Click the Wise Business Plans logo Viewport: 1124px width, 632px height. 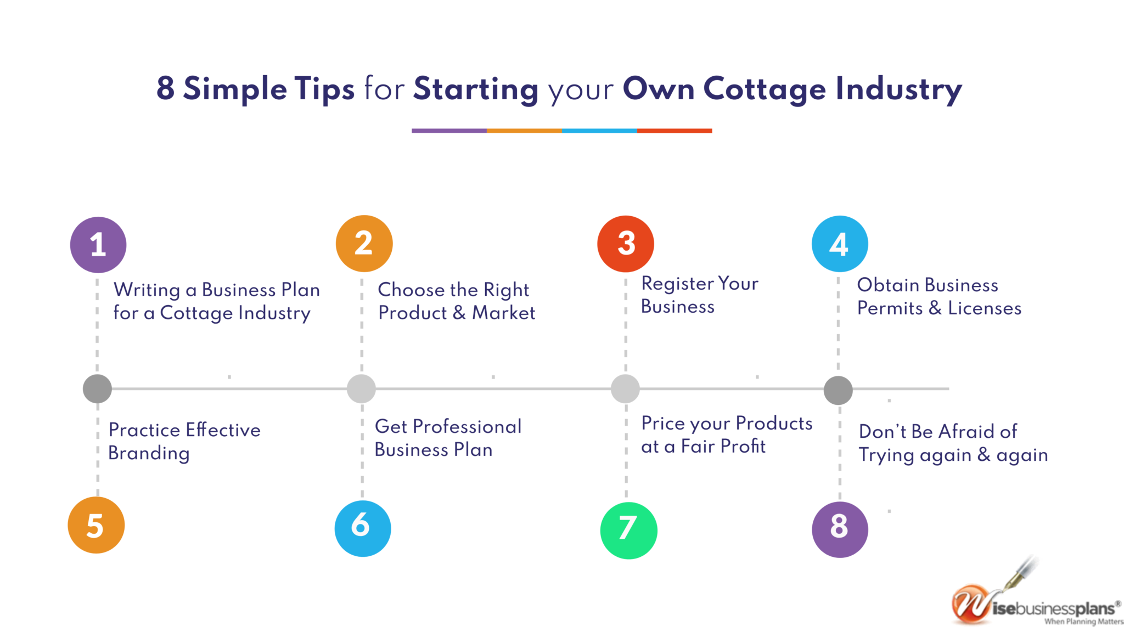point(1036,592)
